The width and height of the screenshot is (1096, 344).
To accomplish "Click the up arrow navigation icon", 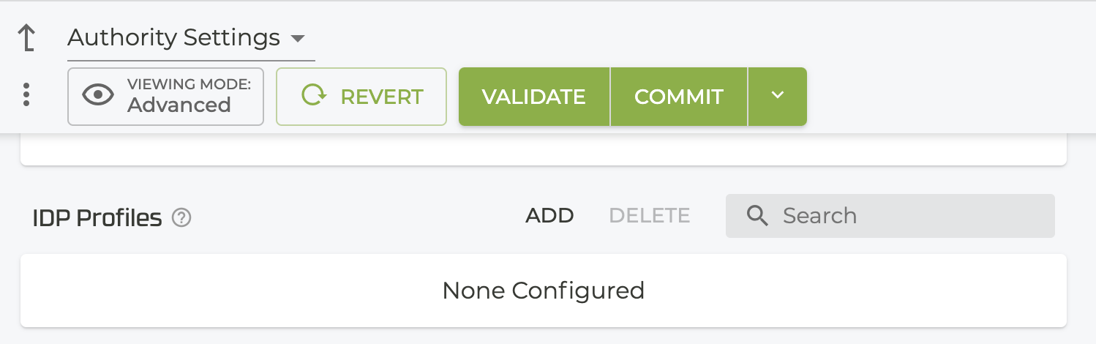I will point(26,38).
